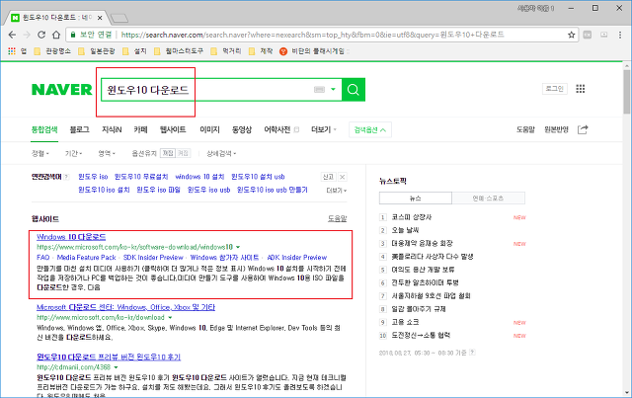This screenshot has width=632, height=398.
Task: Open the 설치 bookmark folder
Action: click(134, 51)
